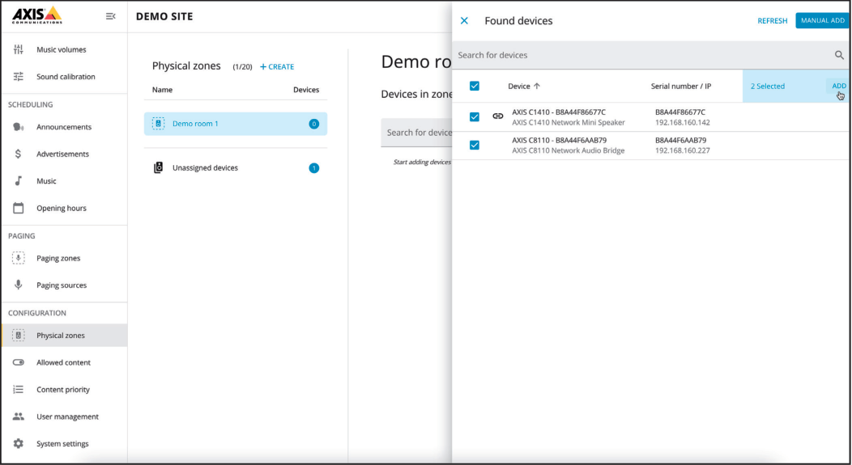Uncheck the AXIS C8110 device checkbox

click(475, 145)
